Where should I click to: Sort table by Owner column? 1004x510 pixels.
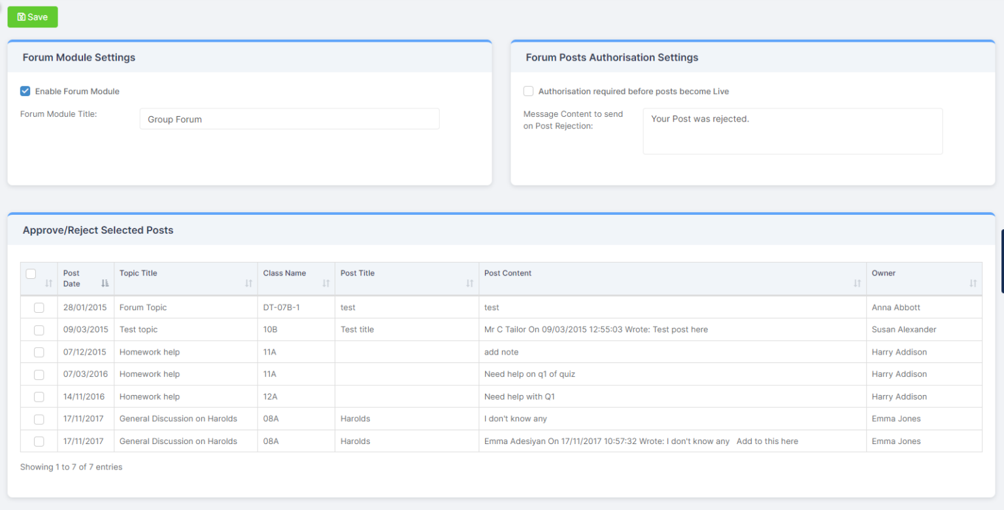pyautogui.click(x=973, y=283)
